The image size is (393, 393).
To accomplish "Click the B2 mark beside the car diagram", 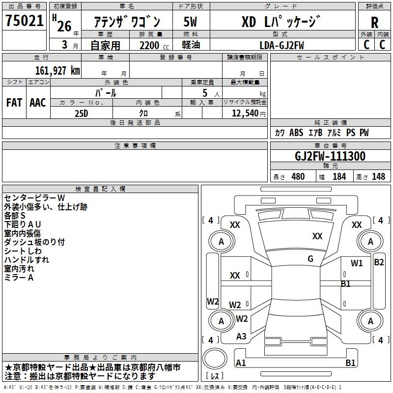I will (379, 262).
